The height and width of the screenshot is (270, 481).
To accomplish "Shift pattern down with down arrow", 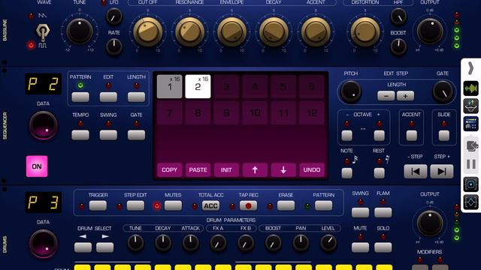I will click(x=283, y=170).
